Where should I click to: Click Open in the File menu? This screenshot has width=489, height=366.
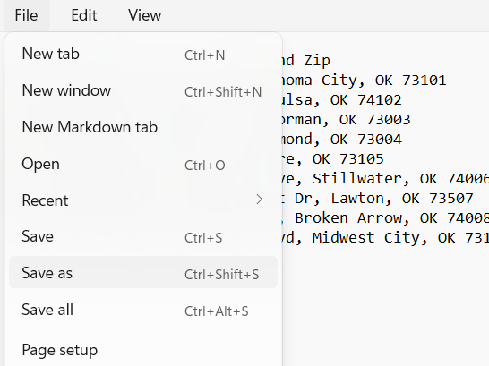tap(143, 164)
